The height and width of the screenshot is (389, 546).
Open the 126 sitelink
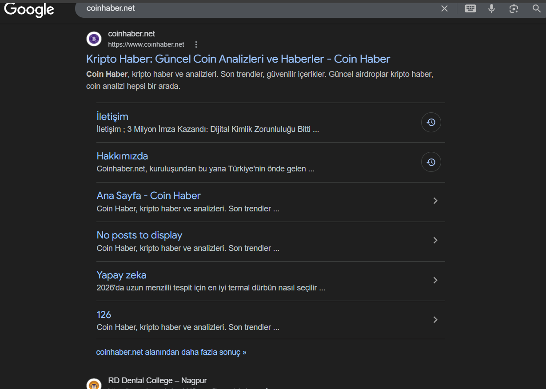point(104,314)
